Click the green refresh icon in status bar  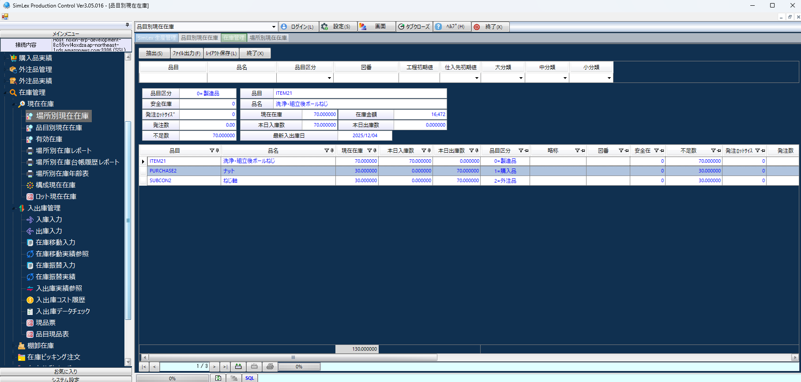pyautogui.click(x=218, y=378)
